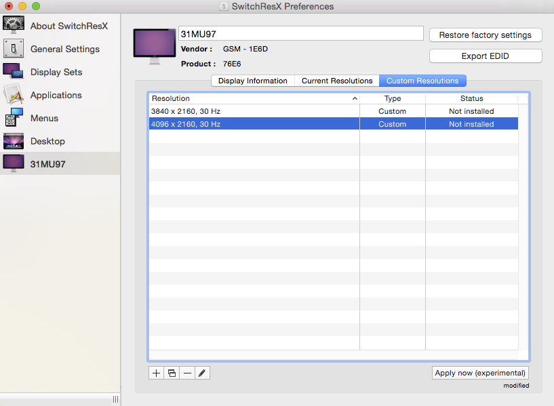Add a new custom resolution with plus button
554x406 pixels.
coord(156,373)
